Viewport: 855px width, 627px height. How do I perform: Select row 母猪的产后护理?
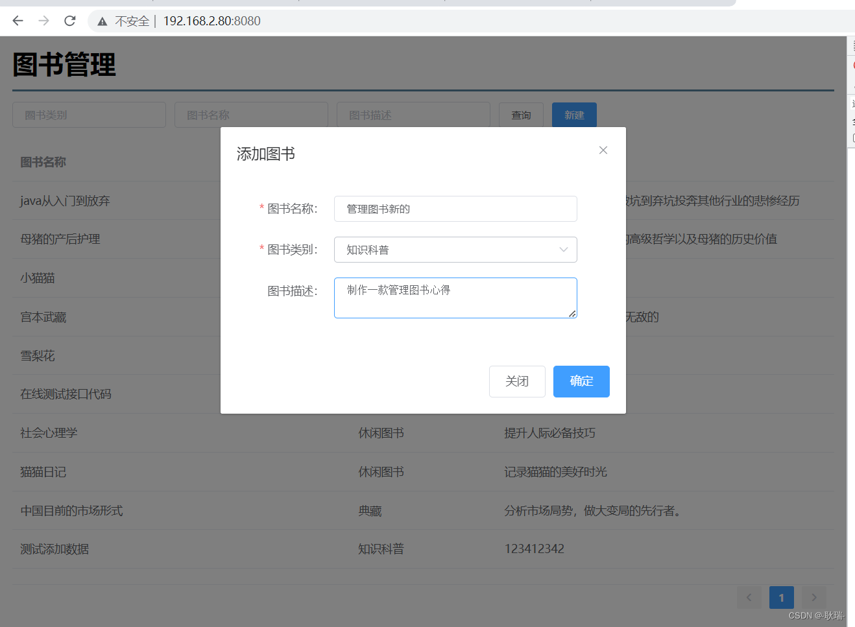pos(423,239)
